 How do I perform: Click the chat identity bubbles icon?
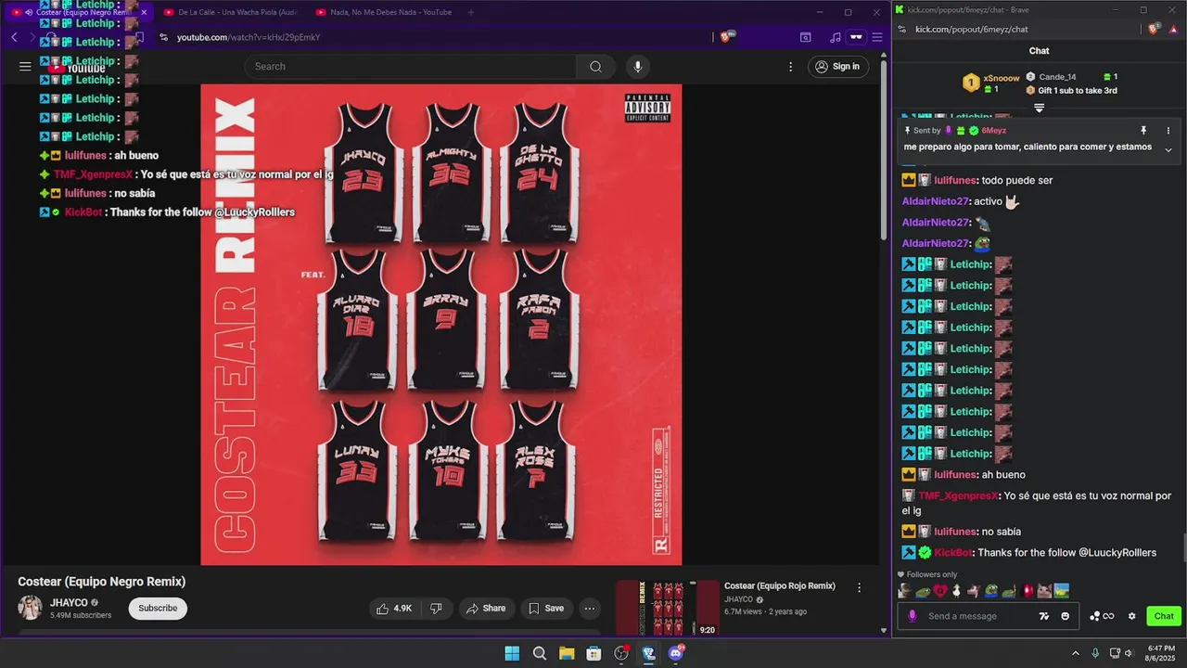coord(1094,616)
